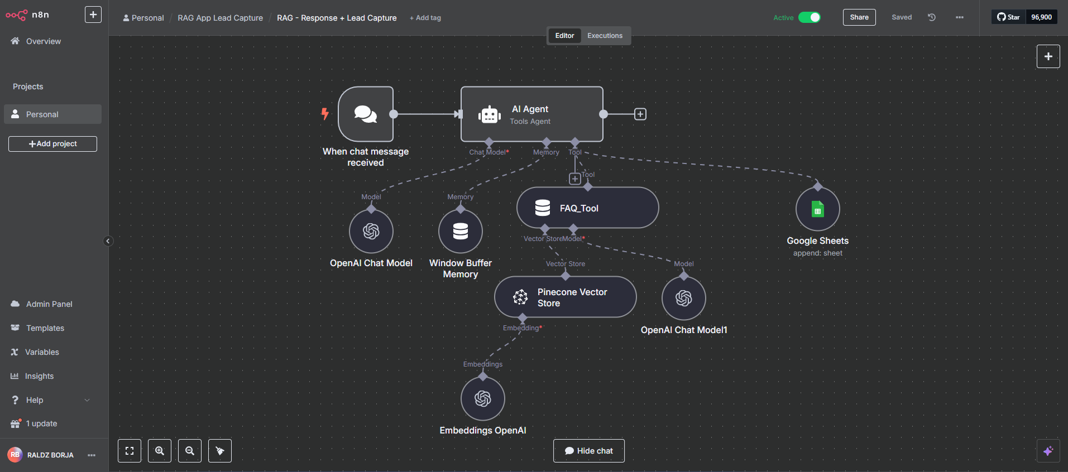Click the Add project button
This screenshot has width=1068, height=472.
pos(52,144)
